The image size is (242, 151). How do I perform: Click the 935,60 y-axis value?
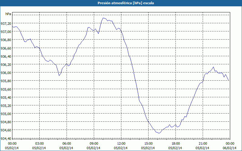6,89
